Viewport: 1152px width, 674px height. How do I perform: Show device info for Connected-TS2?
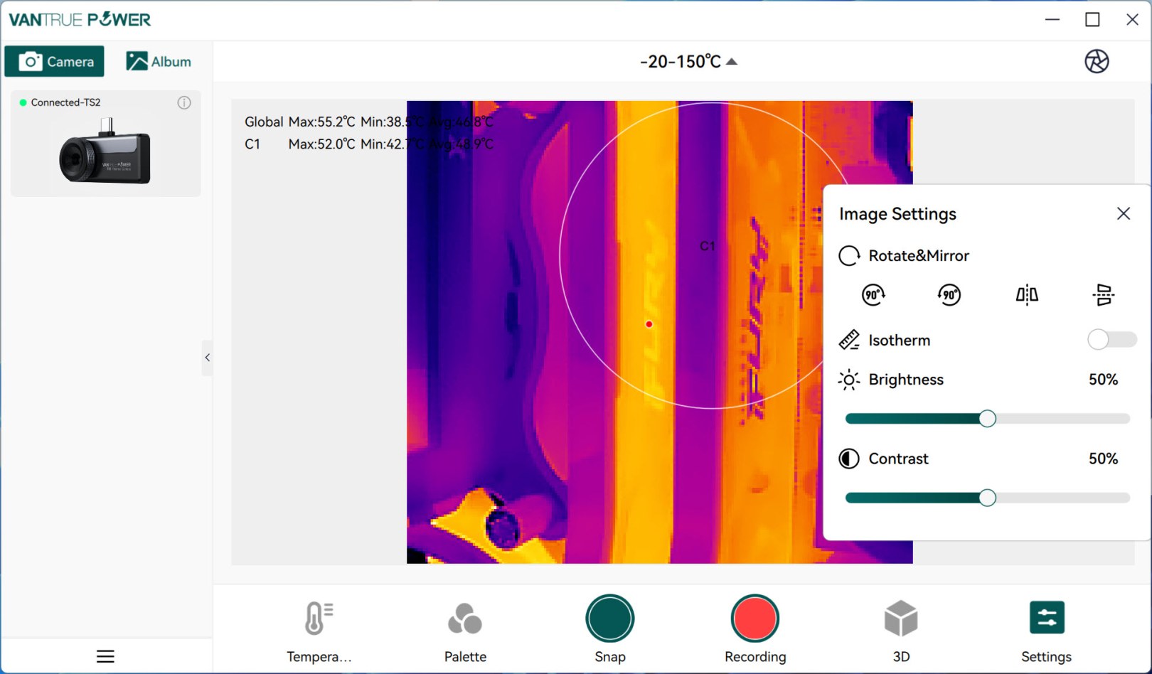pos(184,102)
